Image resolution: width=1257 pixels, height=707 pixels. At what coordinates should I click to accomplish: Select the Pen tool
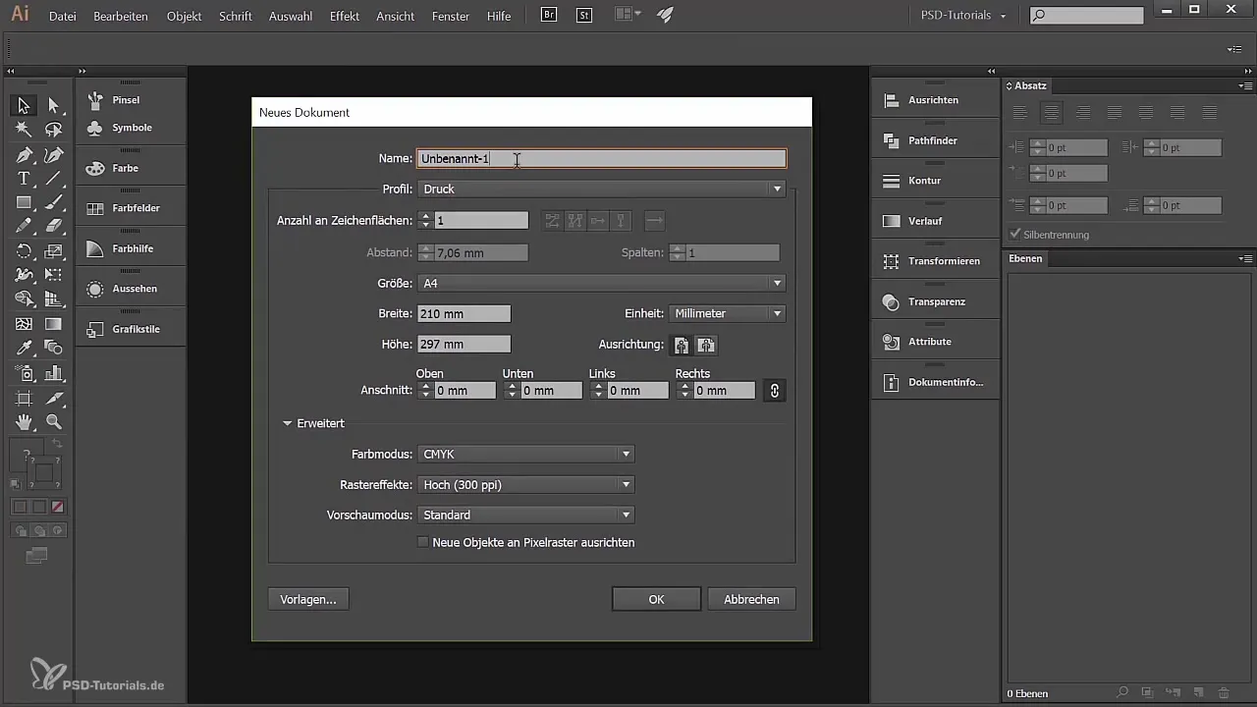pos(24,154)
